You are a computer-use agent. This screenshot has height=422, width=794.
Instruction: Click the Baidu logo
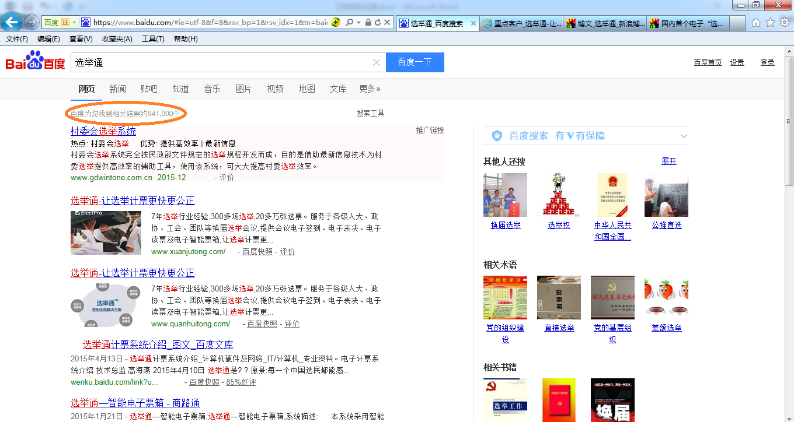tap(35, 61)
